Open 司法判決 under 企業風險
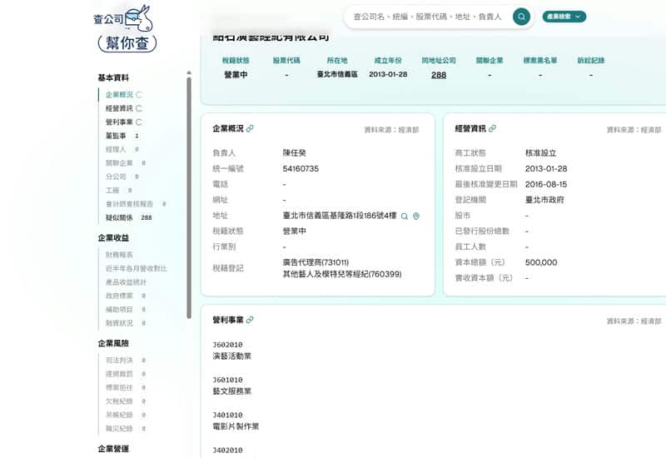Viewport: 666px width, 458px height. (x=119, y=361)
